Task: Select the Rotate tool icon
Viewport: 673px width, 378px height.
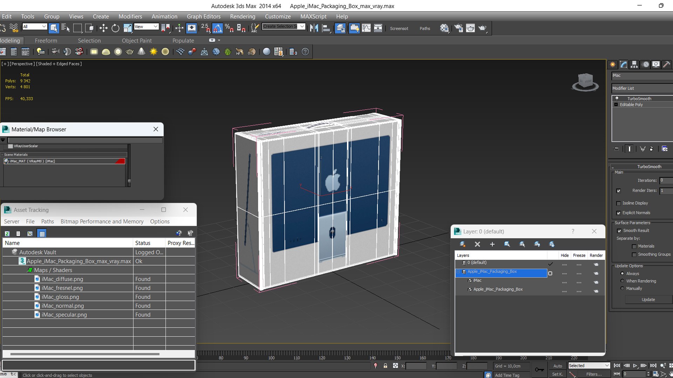Action: coord(115,28)
